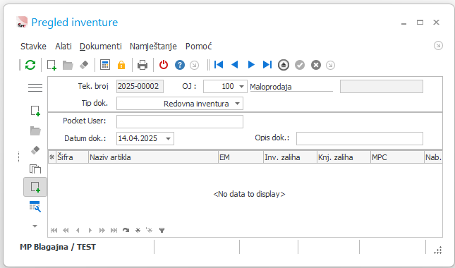455x268 pixels.
Task: Click the Nab. column header
Action: pyautogui.click(x=434, y=157)
